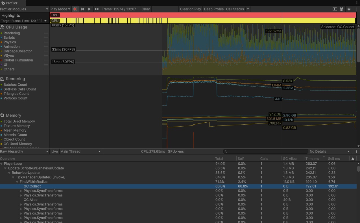The image size is (360, 223).
Task: Toggle the GarbageCollector category in CPU chart
Action: click(x=1, y=51)
